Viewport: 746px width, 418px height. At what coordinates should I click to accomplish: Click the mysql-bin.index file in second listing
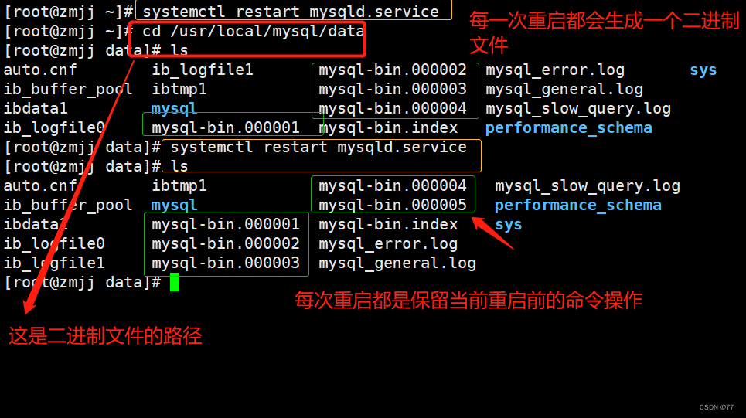[x=388, y=225]
